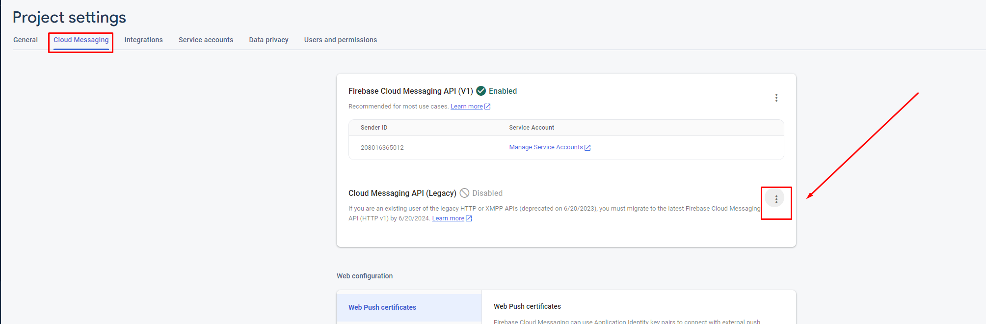Click external-link icon beside Legacy Learn more
Image resolution: width=986 pixels, height=324 pixels.
point(469,218)
